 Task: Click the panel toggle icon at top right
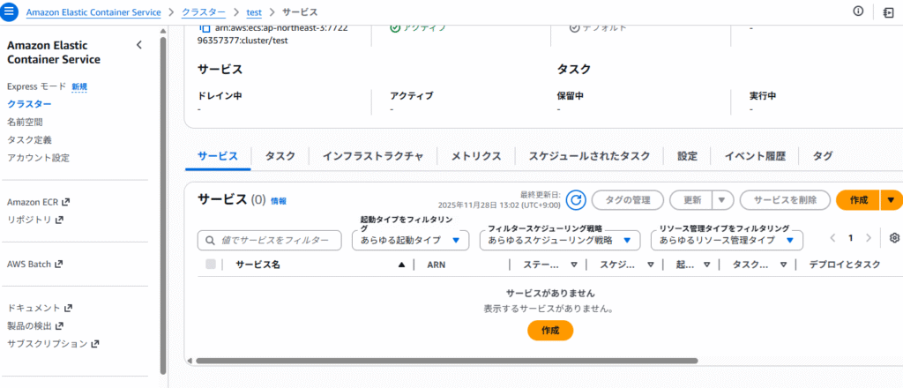[888, 11]
